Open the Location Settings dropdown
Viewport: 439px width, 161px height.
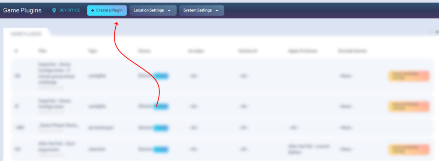153,10
